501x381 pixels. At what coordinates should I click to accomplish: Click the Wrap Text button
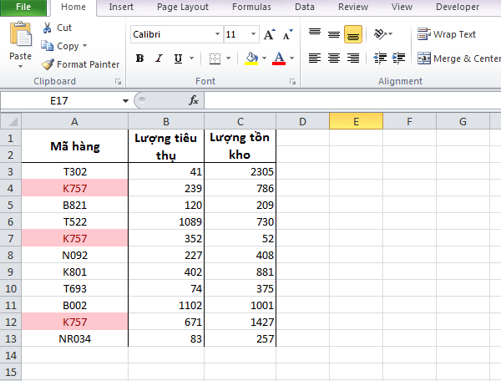447,34
